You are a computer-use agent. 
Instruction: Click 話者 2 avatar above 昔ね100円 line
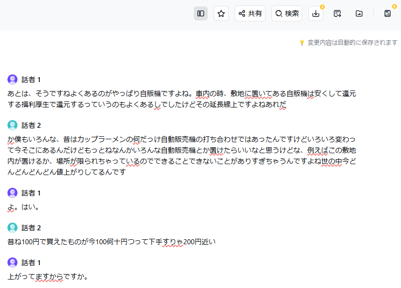pyautogui.click(x=12, y=227)
